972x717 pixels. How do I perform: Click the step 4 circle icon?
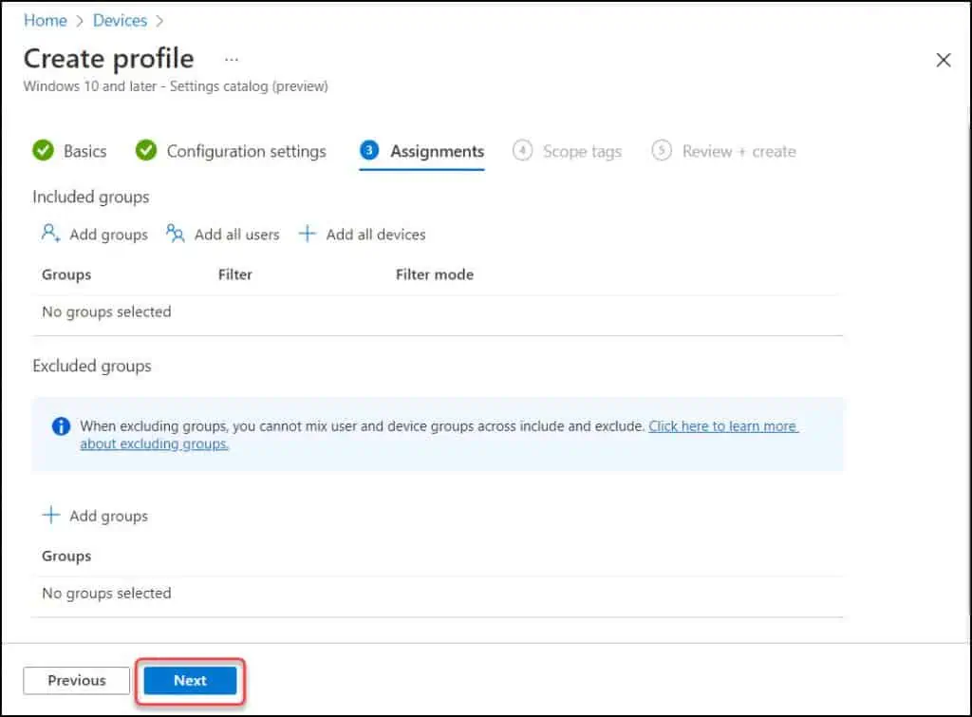click(523, 150)
